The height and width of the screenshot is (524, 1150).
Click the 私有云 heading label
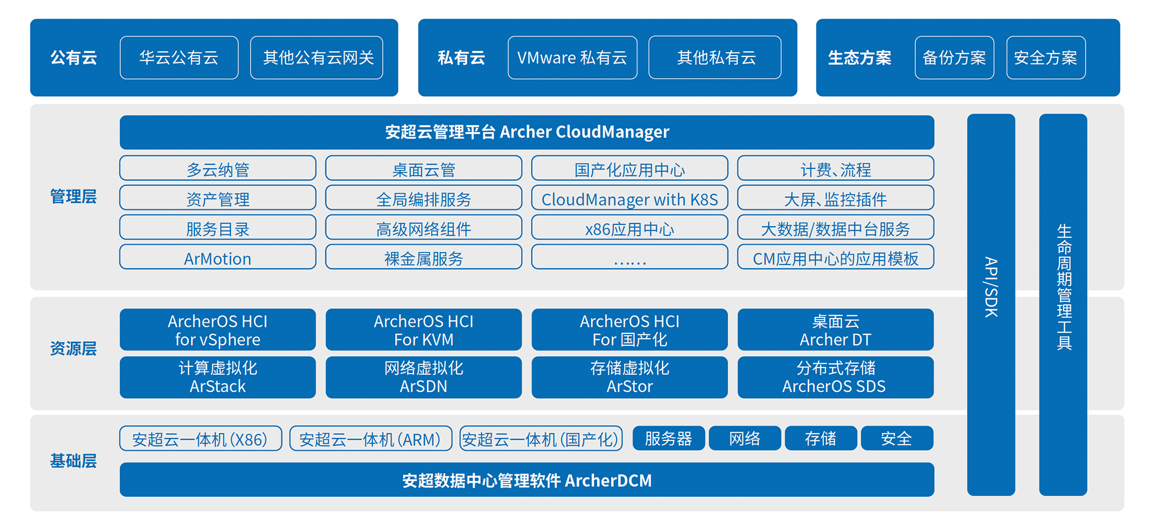click(x=461, y=57)
